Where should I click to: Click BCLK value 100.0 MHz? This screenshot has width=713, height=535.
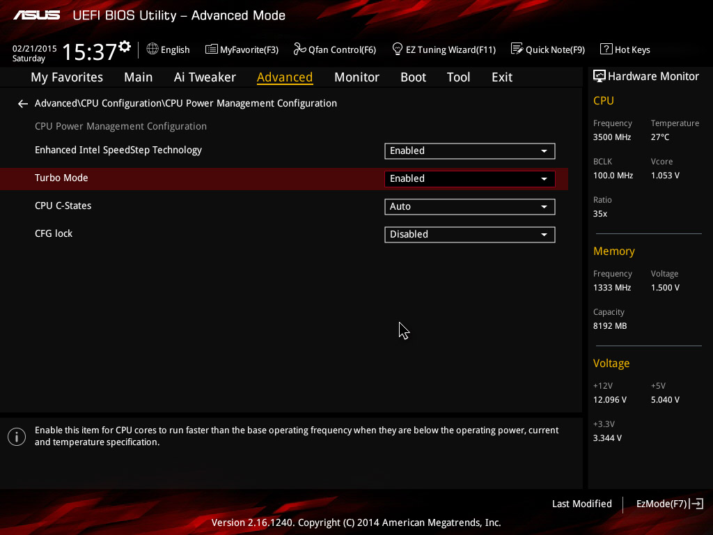coord(613,175)
